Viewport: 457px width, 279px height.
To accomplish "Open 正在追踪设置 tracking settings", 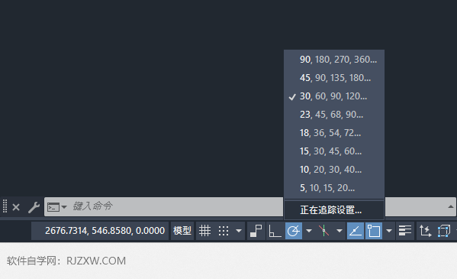I will (334, 209).
